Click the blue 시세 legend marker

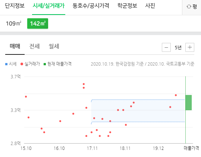pos(6,64)
